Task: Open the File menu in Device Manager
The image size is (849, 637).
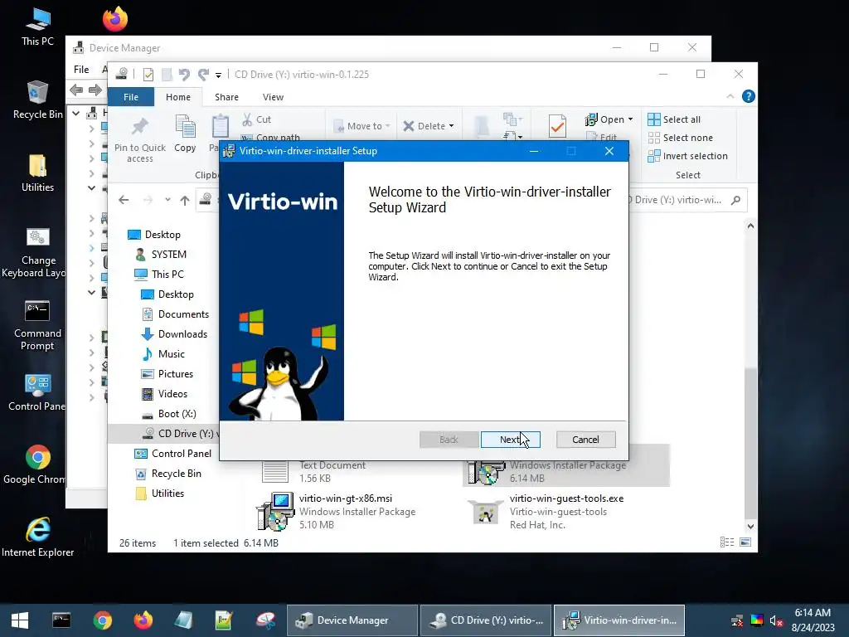Action: [x=81, y=70]
